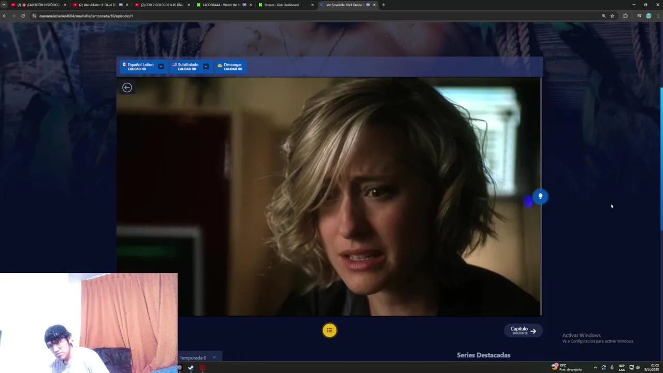Screen dimensions: 663x373
Task: Open the browser three-dot menu
Action: click(658, 16)
